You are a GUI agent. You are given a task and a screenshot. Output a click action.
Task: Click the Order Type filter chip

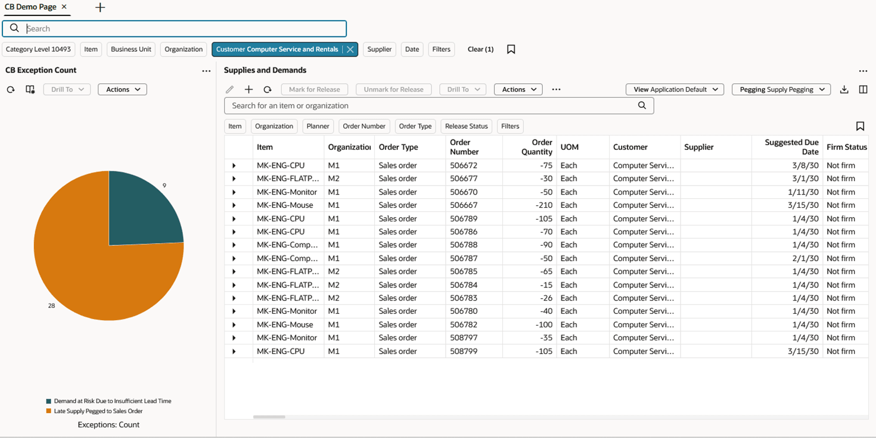[x=415, y=126]
